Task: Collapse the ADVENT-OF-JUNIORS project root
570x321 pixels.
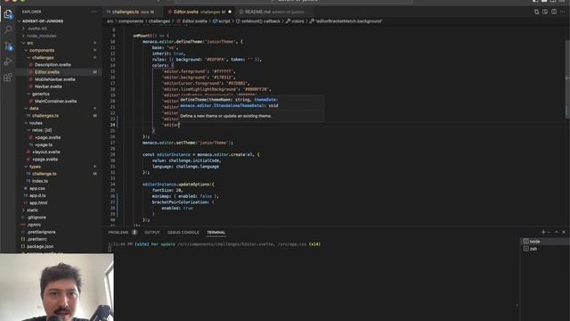Action: click(43, 21)
